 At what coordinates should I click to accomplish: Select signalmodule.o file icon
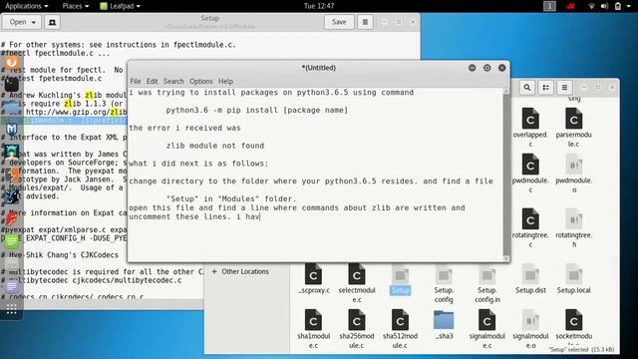click(x=530, y=320)
